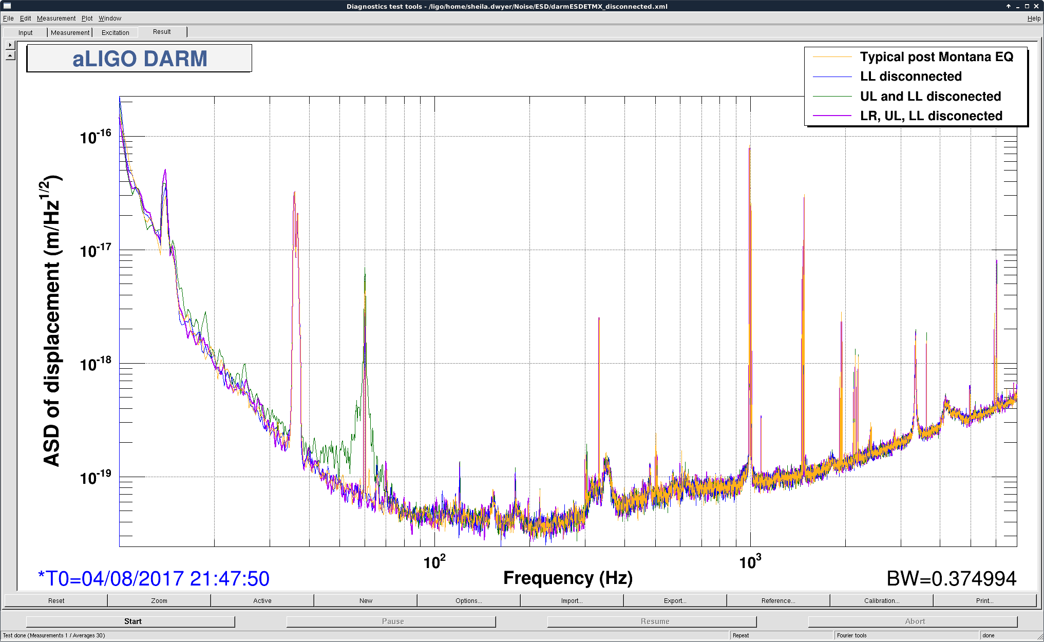The image size is (1044, 642).
Task: Click the plot Zoom button
Action: click(x=159, y=600)
